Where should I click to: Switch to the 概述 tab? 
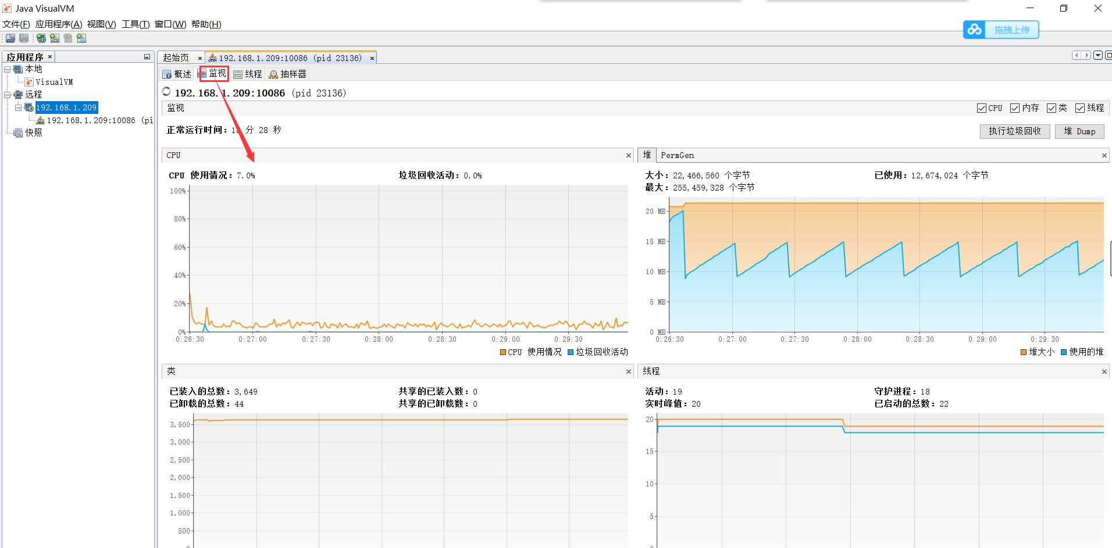[x=177, y=74]
